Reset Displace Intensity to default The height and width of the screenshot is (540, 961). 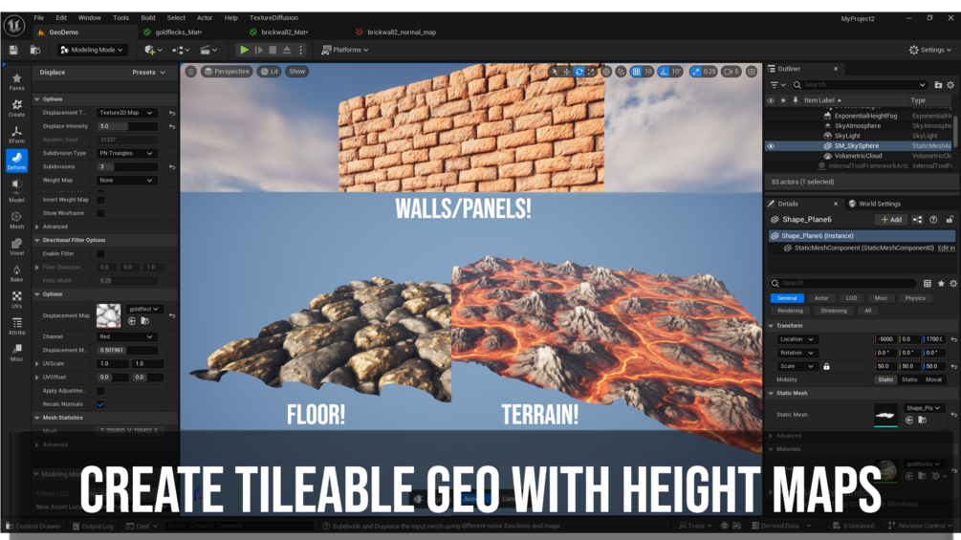[172, 127]
